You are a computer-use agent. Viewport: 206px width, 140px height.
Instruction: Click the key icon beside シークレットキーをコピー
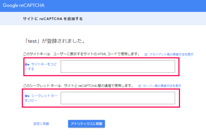(27, 96)
